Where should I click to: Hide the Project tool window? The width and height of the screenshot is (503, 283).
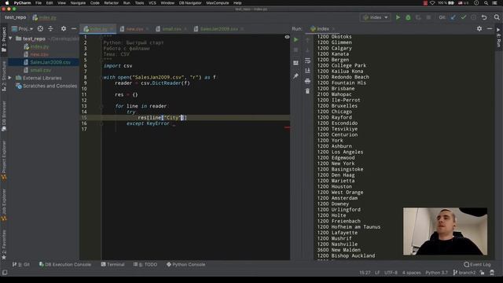(x=73, y=28)
